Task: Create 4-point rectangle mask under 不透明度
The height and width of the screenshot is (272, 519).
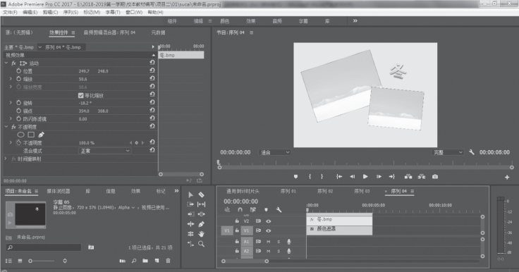Action: pyautogui.click(x=31, y=135)
